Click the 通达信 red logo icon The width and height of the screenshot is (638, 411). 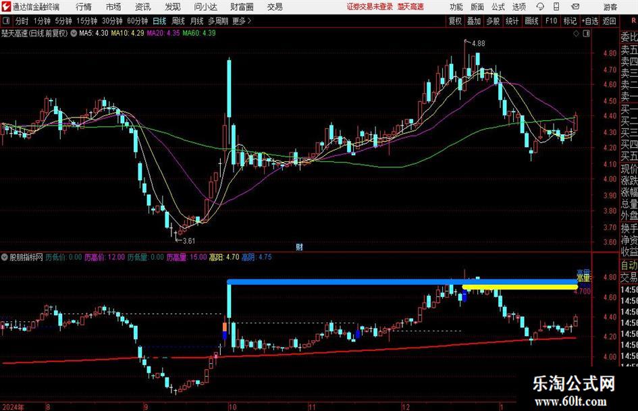[x=5, y=7]
